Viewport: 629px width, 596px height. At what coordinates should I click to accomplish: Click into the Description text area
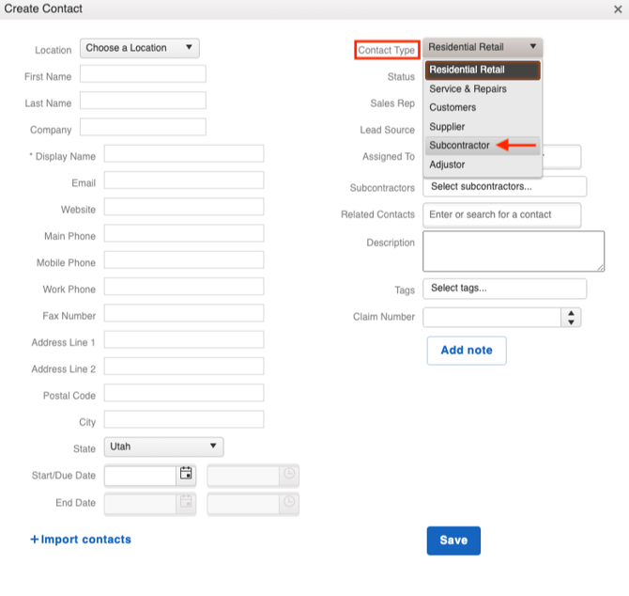(513, 251)
